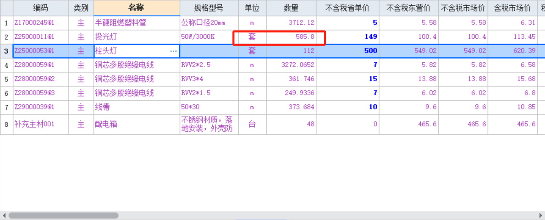This screenshot has width=545, height=220.
Task: Click the 不含税市场价 column header
Action: tap(463, 8)
